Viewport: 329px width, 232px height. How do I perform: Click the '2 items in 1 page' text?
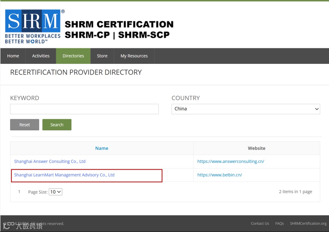(295, 192)
